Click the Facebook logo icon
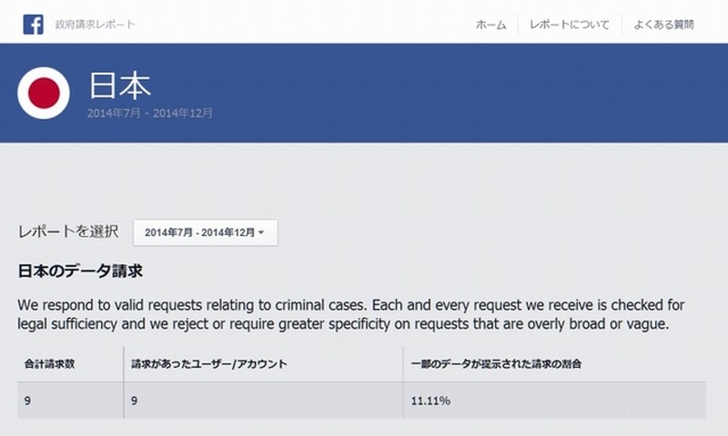728x436 pixels. coord(33,24)
